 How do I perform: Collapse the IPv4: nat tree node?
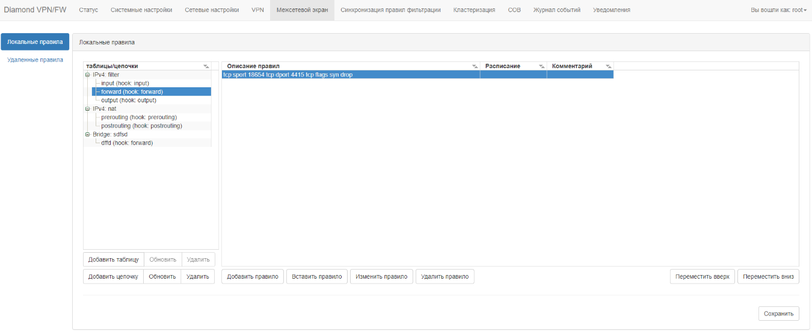[x=87, y=109]
